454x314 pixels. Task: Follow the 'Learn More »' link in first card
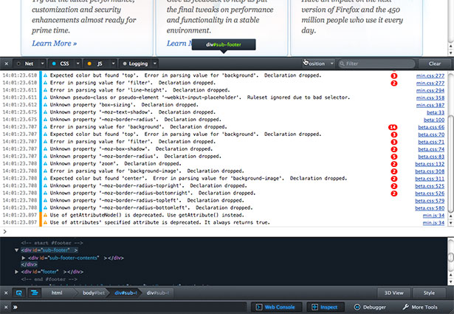54,44
